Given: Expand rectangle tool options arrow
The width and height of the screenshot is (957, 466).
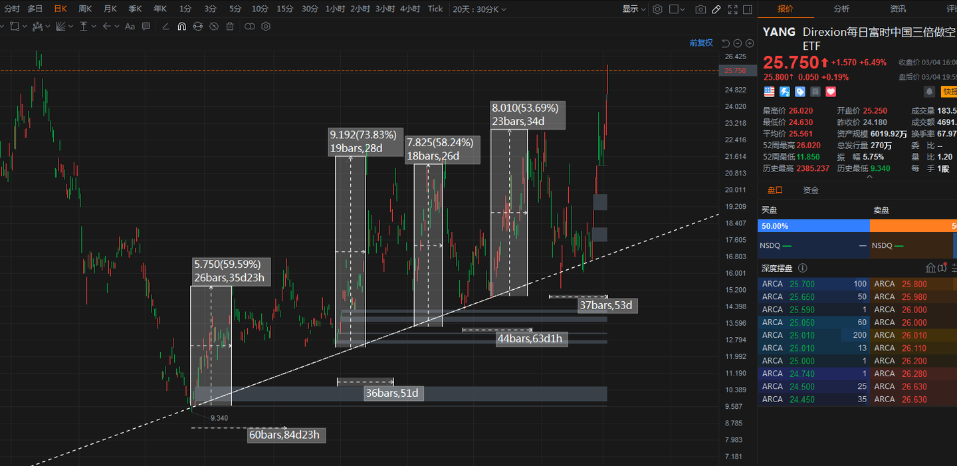Looking at the screenshot, I should tap(25, 27).
